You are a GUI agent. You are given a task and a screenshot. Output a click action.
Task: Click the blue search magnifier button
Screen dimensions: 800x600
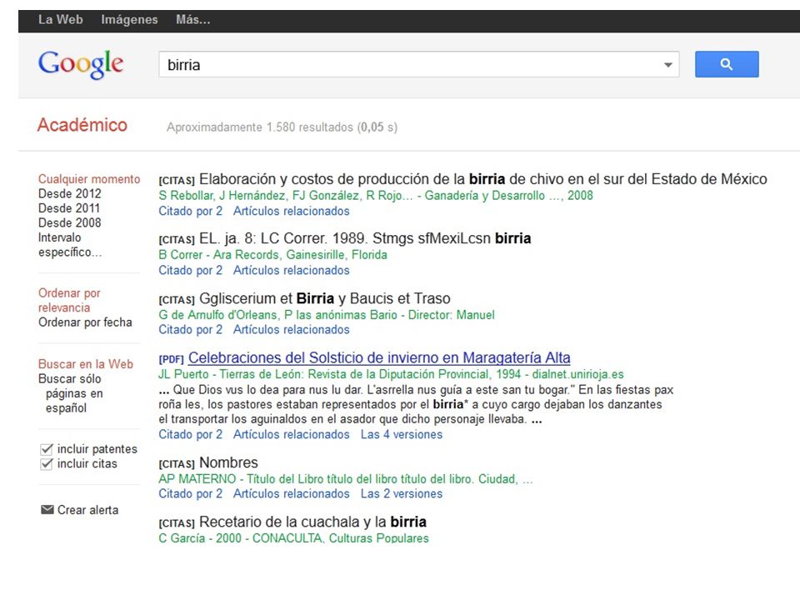click(x=727, y=64)
